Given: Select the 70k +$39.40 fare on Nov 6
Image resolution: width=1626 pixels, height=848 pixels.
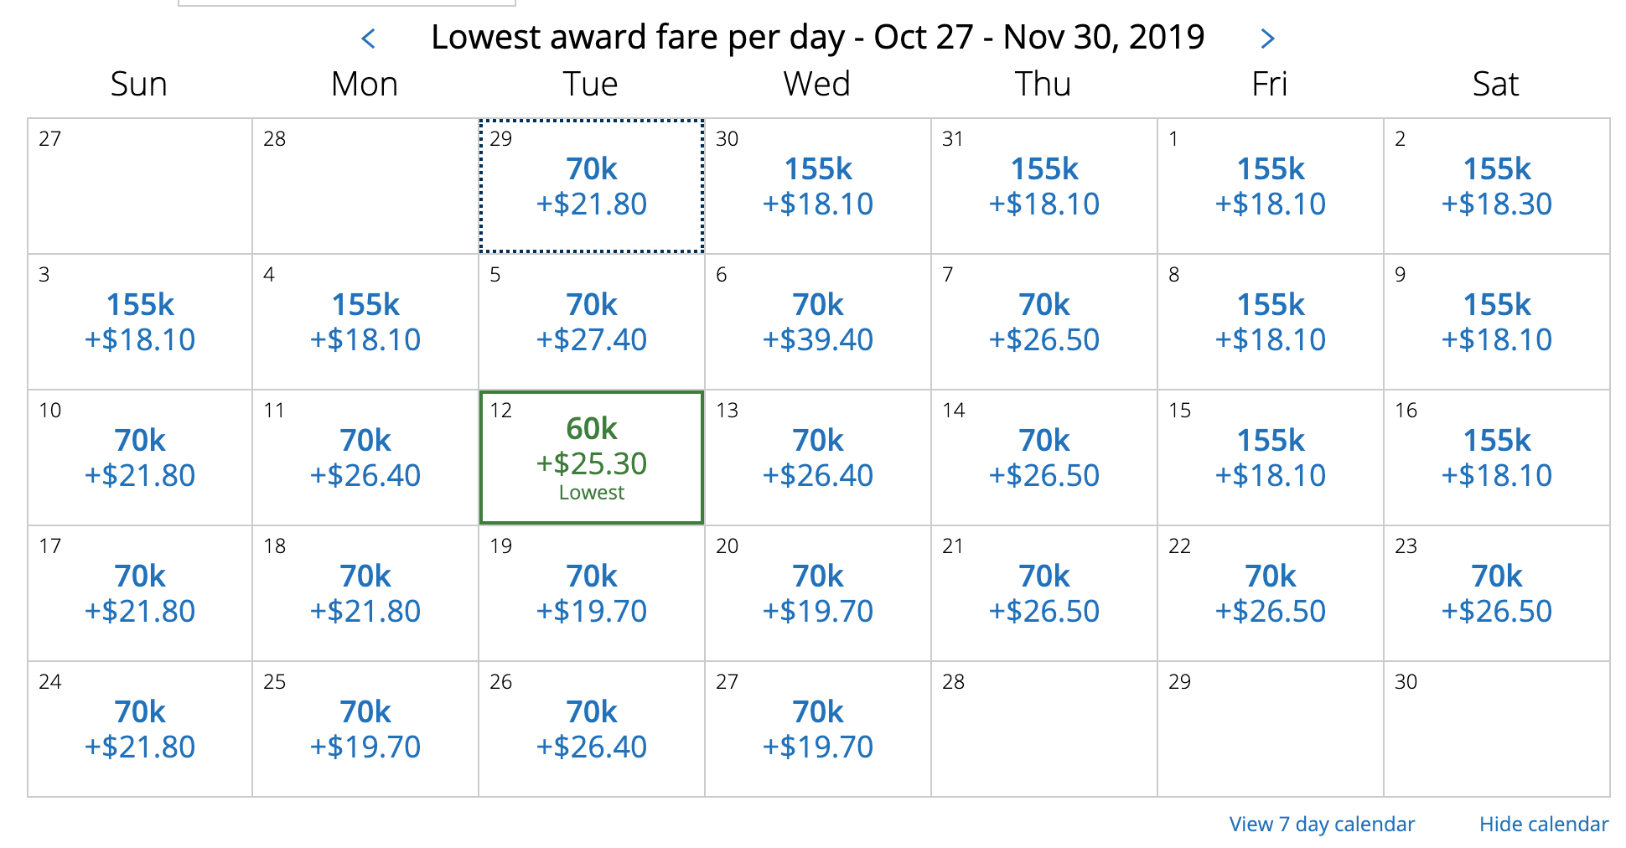Looking at the screenshot, I should click(x=818, y=323).
